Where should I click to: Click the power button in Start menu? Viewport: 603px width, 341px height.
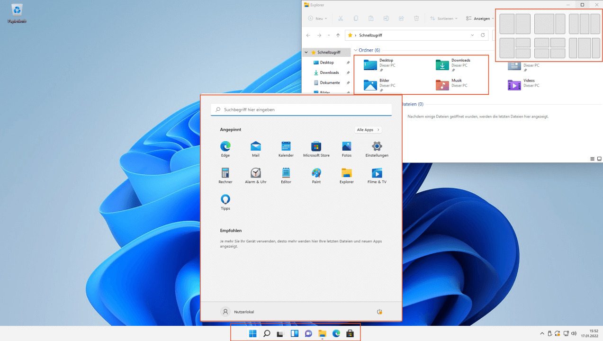379,312
